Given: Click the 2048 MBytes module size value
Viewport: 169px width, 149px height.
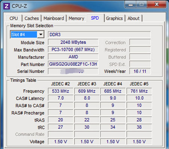Looking at the screenshot, I should (73, 42).
